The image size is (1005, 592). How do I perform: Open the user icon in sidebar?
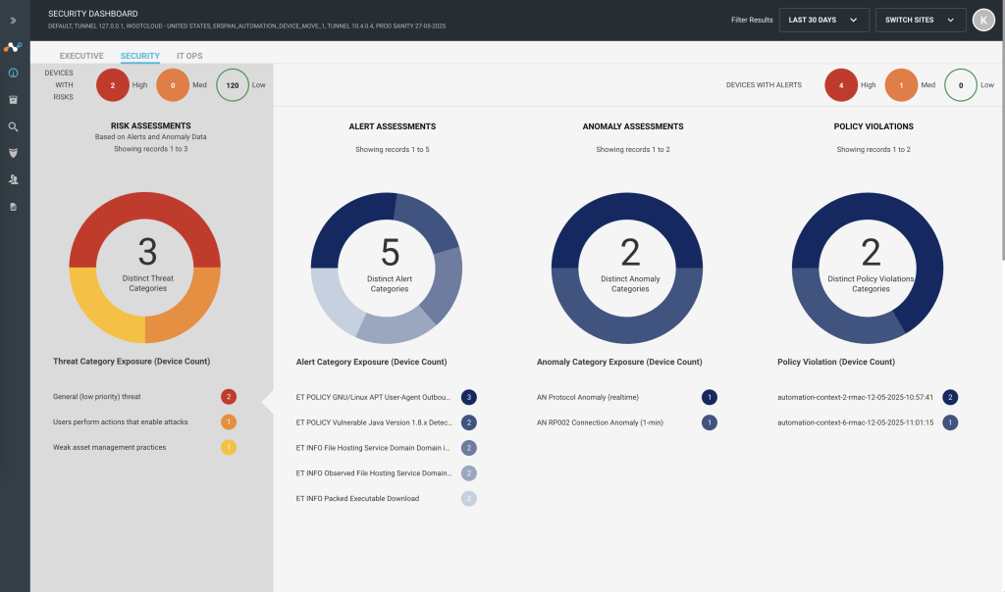pyautogui.click(x=13, y=179)
